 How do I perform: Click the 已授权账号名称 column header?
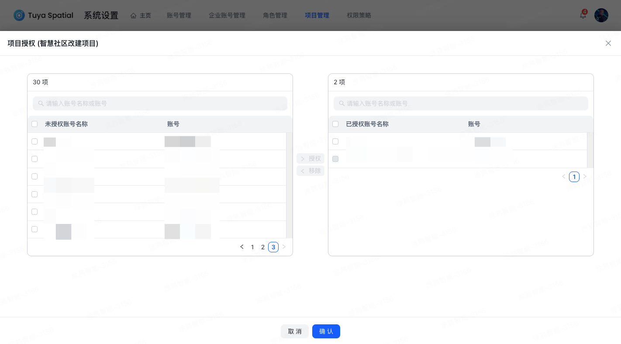click(367, 124)
